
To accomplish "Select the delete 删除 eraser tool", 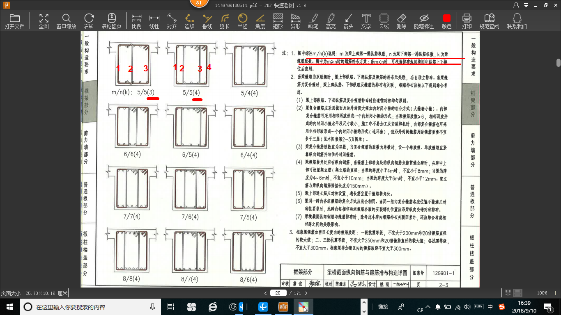I will point(401,21).
